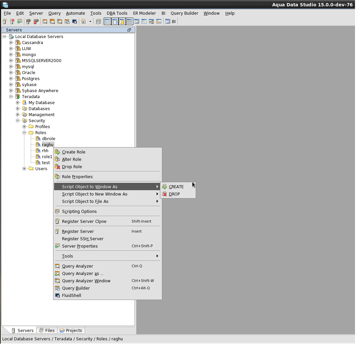Choose Drop Role from the context menu
This screenshot has height=347, width=357.
(x=108, y=166)
